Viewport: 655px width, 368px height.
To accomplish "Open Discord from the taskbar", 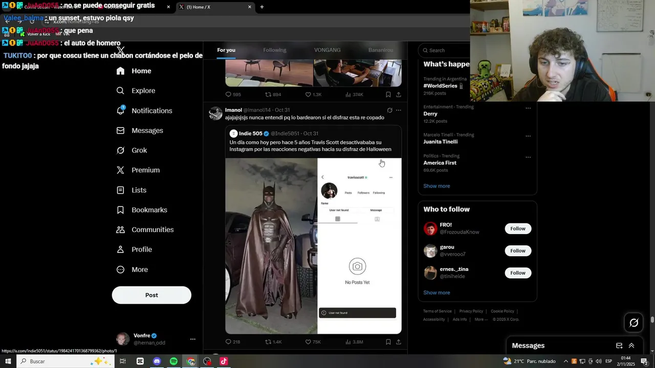I will [x=157, y=361].
